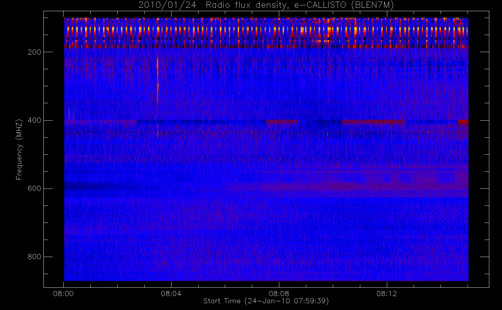Screen dimensions: 502x310
Task: Click the 'Start Time (24-Jan-10 07:59:39)' label
Action: (266, 301)
